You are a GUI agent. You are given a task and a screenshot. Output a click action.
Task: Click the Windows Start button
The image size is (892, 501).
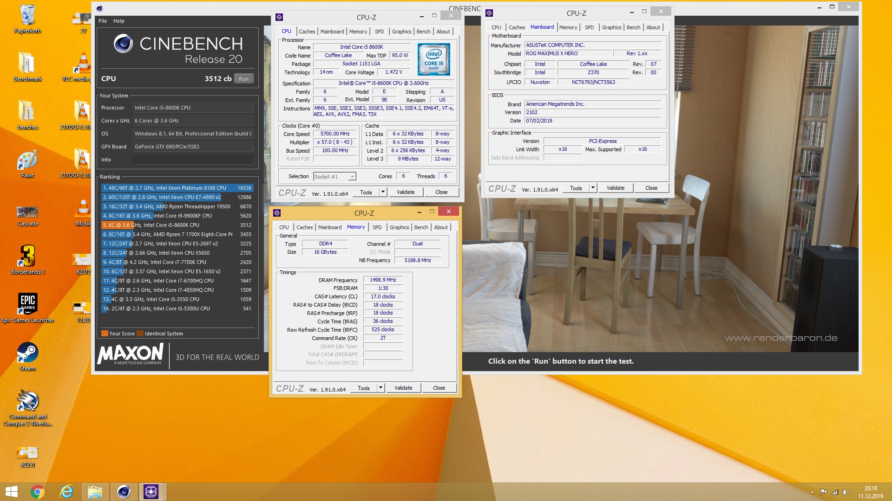tap(11, 492)
